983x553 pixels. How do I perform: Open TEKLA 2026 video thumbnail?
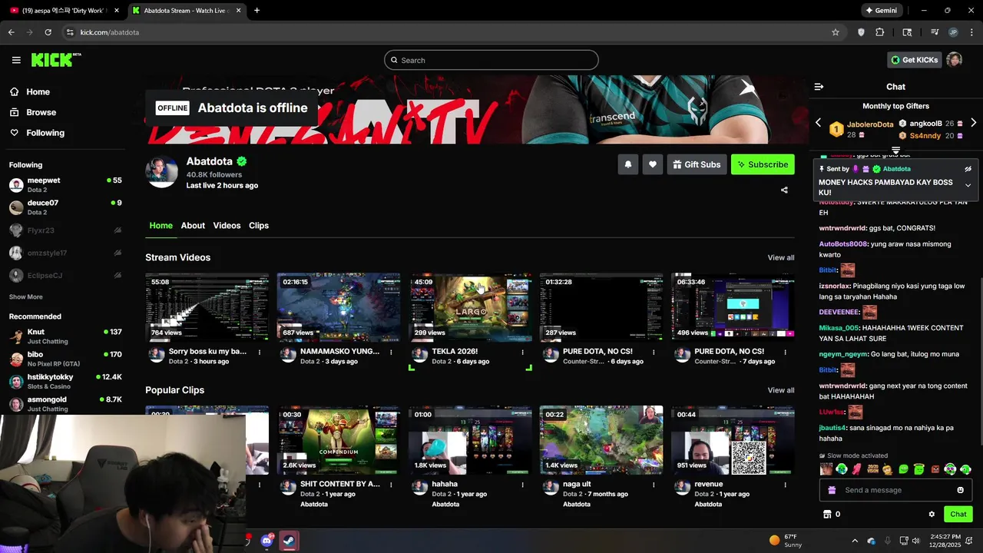pyautogui.click(x=470, y=306)
